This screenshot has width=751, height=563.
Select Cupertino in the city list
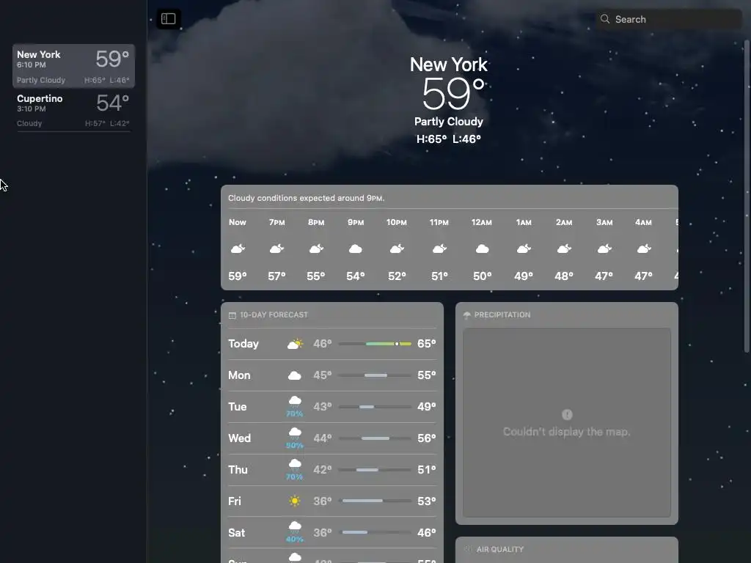pyautogui.click(x=74, y=110)
